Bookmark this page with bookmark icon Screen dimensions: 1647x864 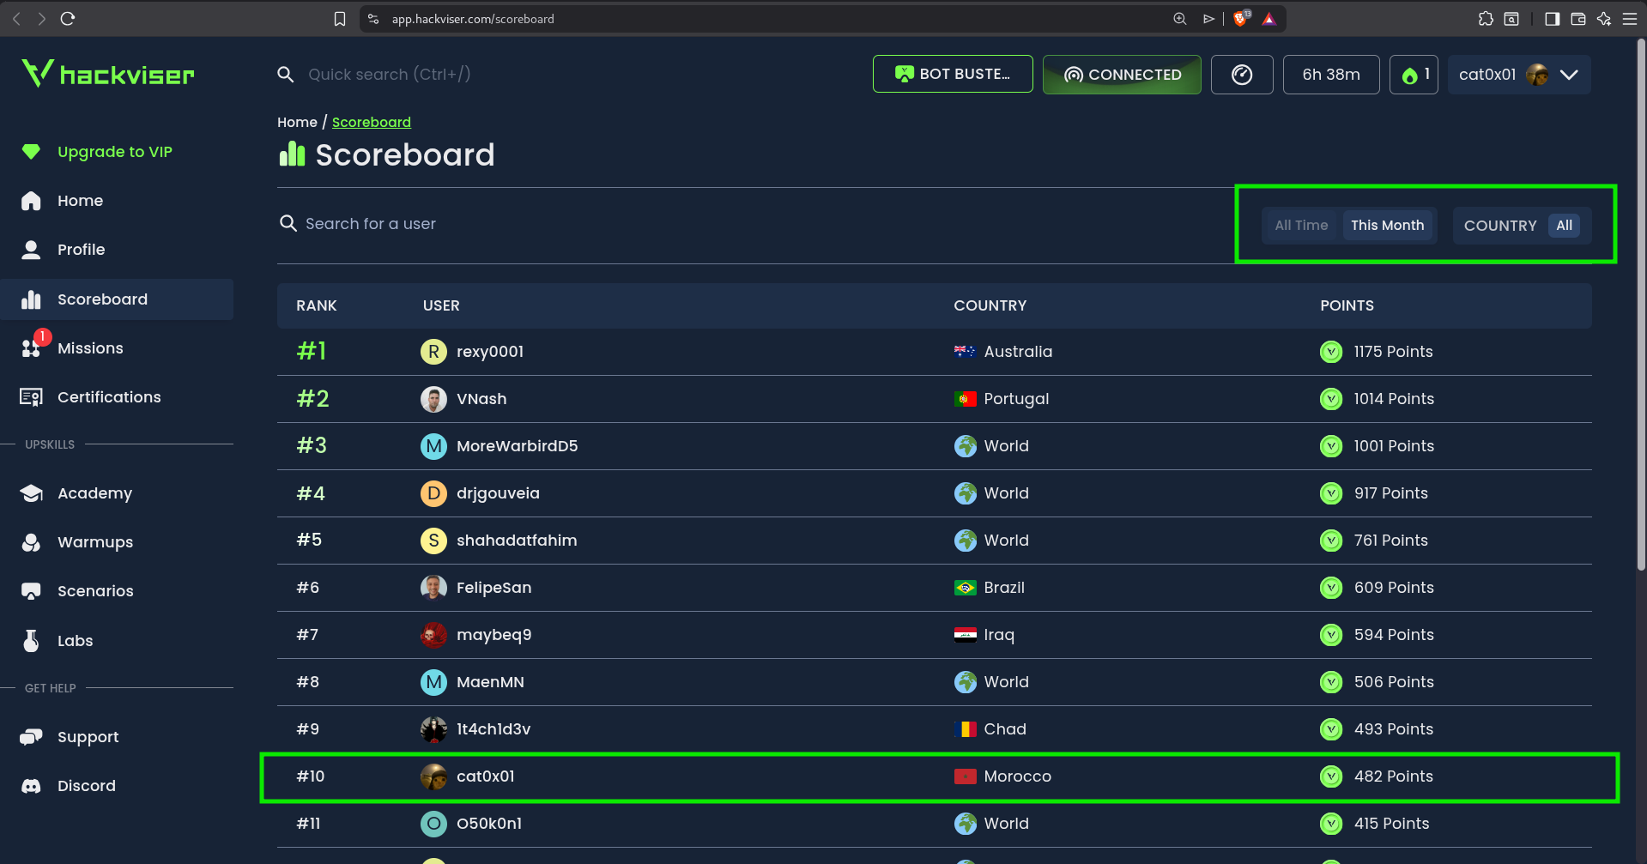coord(340,19)
